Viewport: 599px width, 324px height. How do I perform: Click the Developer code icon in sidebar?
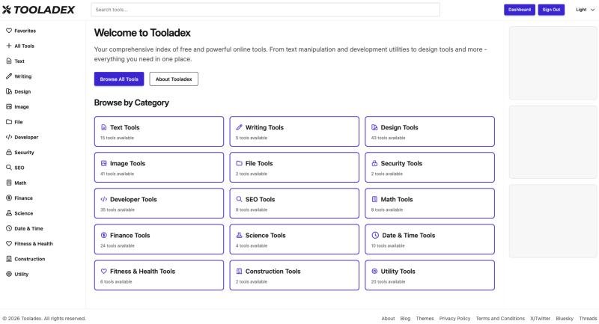pyautogui.click(x=9, y=137)
